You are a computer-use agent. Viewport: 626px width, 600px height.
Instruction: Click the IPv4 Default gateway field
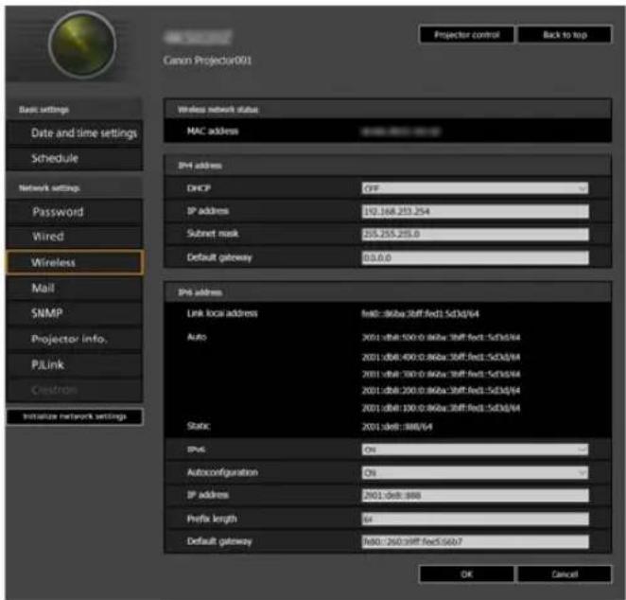click(x=475, y=257)
